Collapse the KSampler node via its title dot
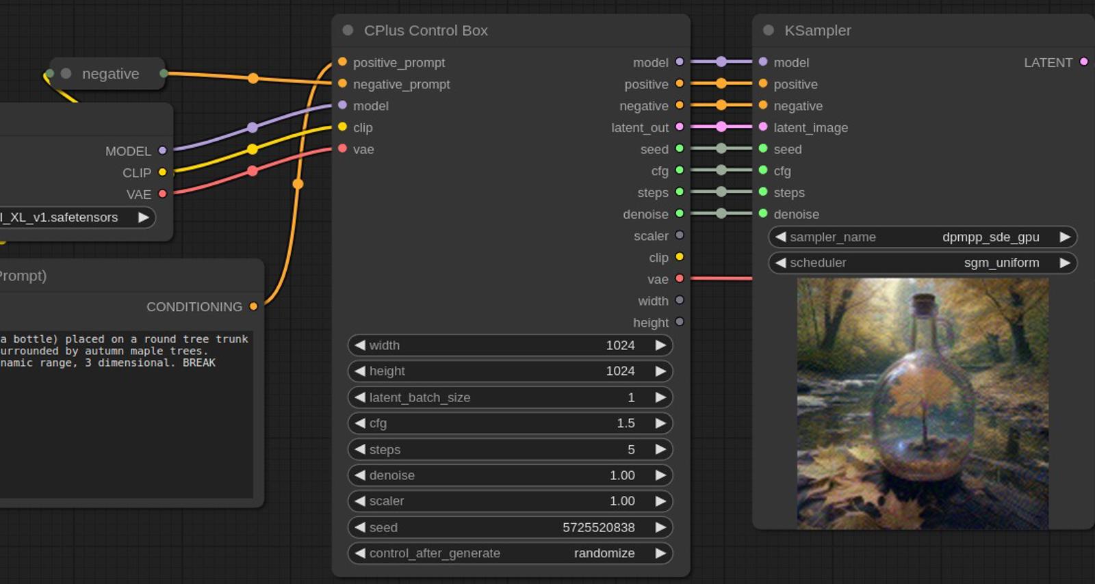 coord(769,30)
